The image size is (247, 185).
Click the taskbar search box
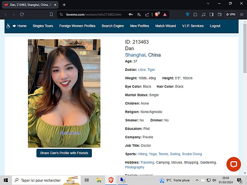pyautogui.click(x=46, y=180)
